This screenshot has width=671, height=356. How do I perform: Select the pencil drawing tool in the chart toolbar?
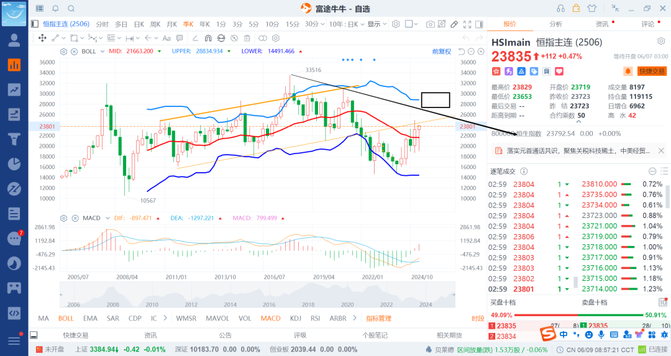click(454, 24)
